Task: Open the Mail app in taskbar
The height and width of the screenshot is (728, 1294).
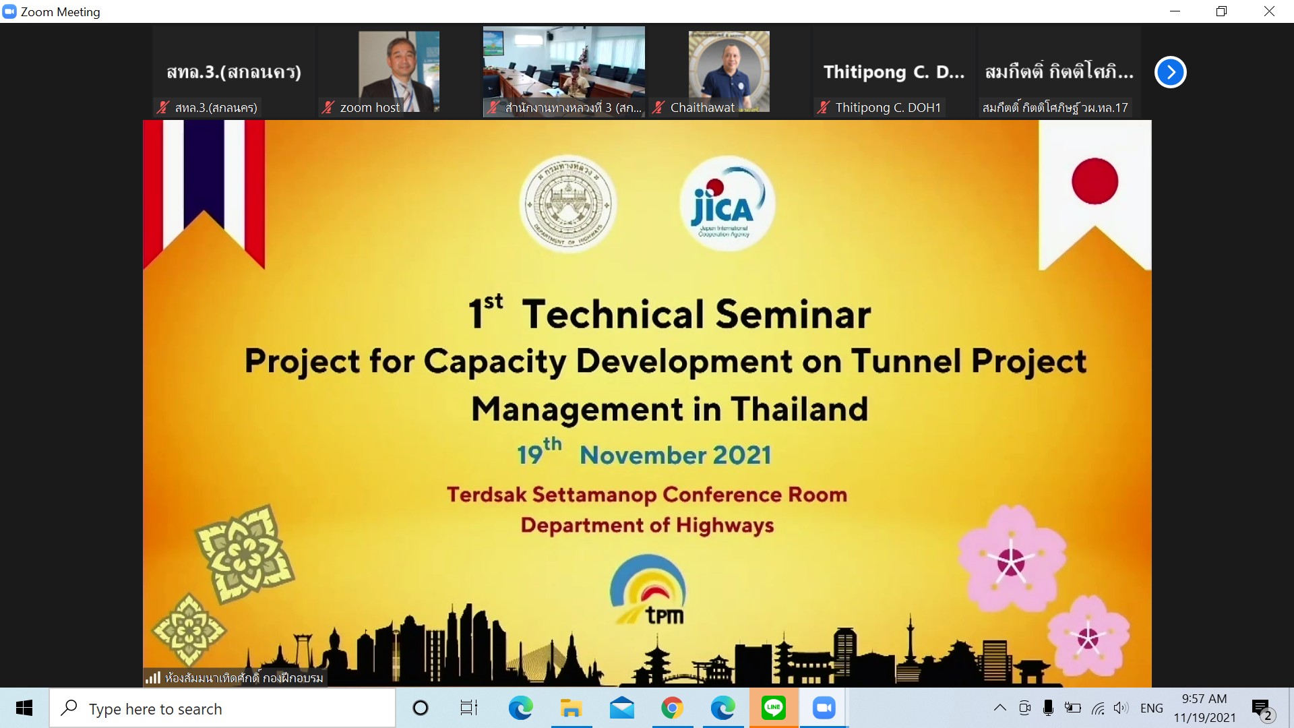Action: pos(621,708)
